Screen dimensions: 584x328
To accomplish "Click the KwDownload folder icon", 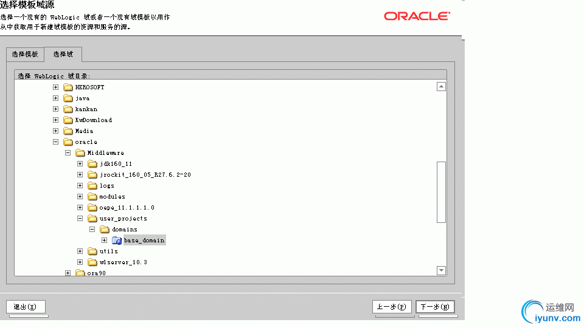I will point(68,120).
